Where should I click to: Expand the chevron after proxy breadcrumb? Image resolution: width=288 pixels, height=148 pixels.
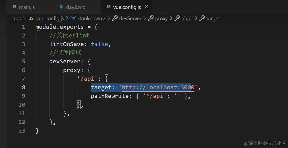pos(171,19)
